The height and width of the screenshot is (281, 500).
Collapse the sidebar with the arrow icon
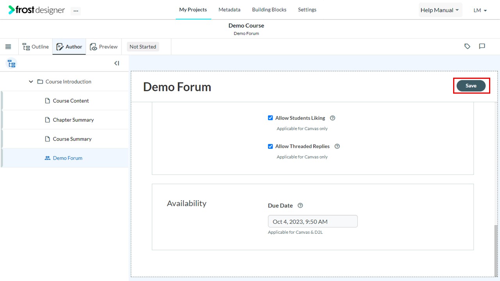pyautogui.click(x=116, y=63)
